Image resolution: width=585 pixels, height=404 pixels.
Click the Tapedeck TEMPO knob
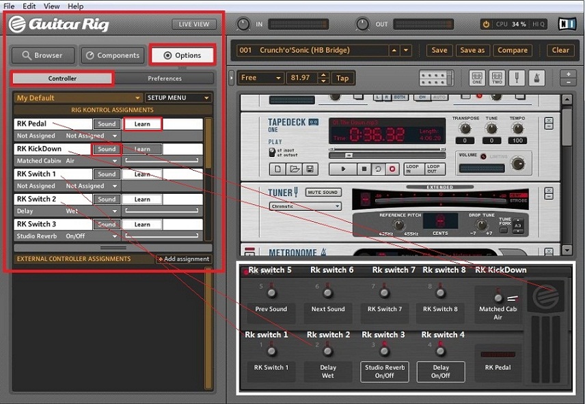(x=517, y=130)
